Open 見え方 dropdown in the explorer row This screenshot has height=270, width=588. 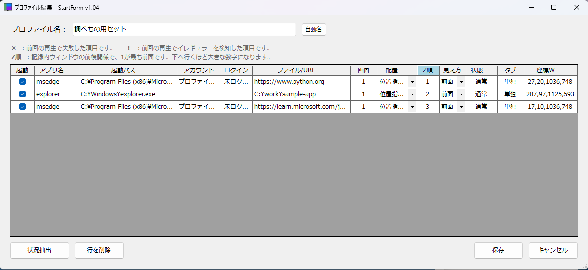point(461,94)
